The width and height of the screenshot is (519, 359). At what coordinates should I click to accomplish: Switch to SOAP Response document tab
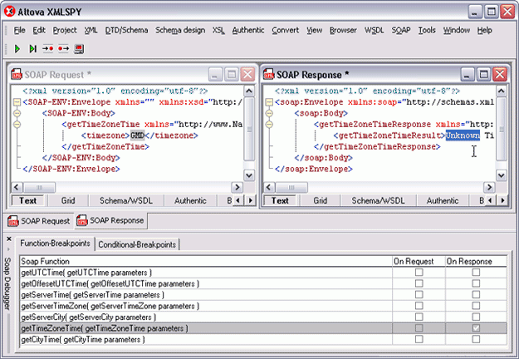pos(110,220)
